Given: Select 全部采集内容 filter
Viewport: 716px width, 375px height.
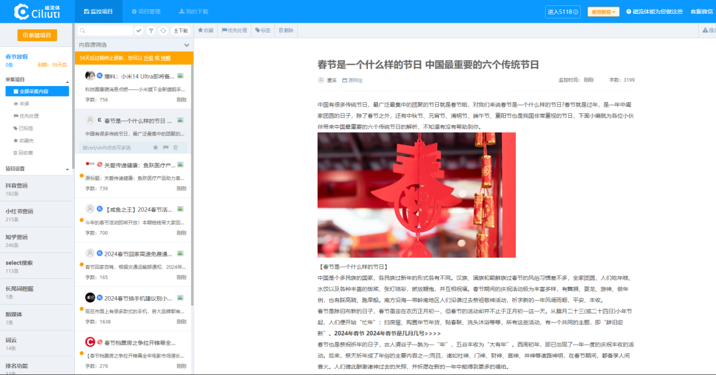Looking at the screenshot, I should [x=37, y=91].
